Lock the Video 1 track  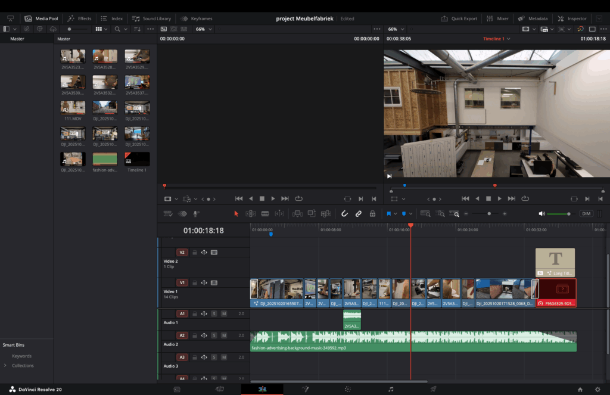coord(195,283)
